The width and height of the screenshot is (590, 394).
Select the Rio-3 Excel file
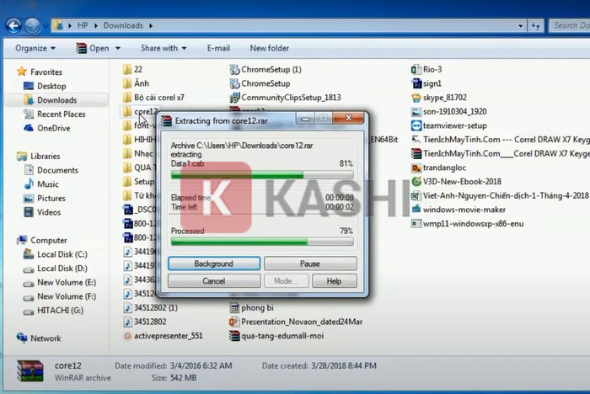[x=416, y=70]
